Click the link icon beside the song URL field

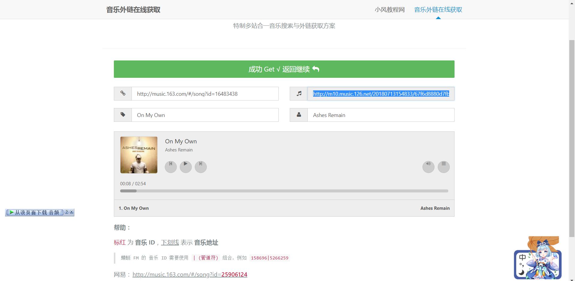tap(123, 94)
